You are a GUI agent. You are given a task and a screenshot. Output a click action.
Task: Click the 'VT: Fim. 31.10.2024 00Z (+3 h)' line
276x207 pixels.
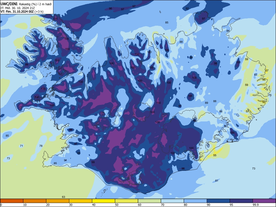tap(22, 12)
